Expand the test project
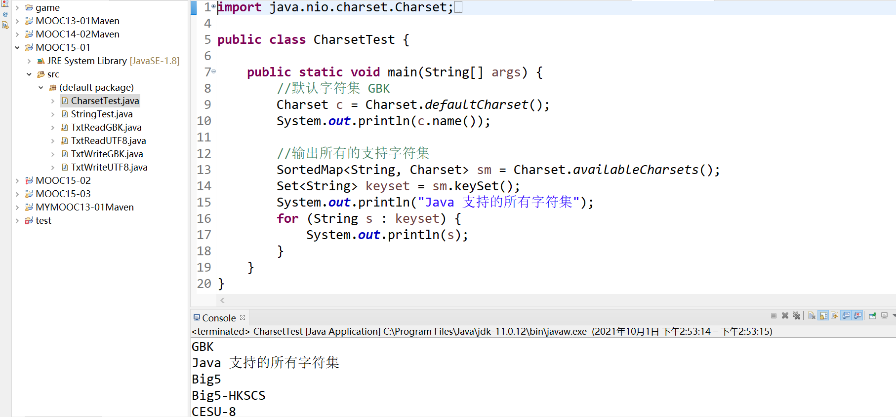The height and width of the screenshot is (417, 896). [17, 221]
